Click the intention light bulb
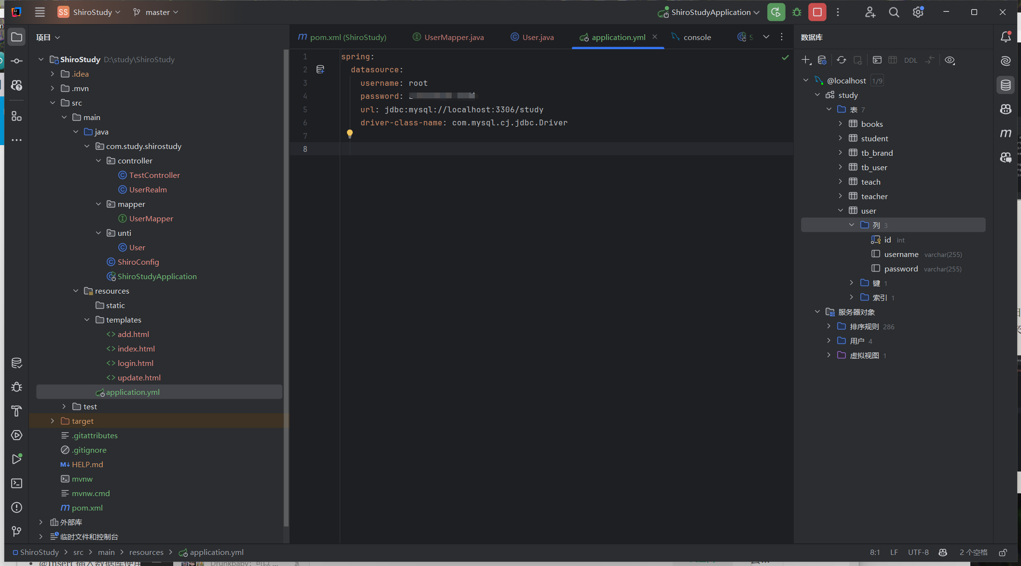This screenshot has width=1021, height=566. point(350,134)
